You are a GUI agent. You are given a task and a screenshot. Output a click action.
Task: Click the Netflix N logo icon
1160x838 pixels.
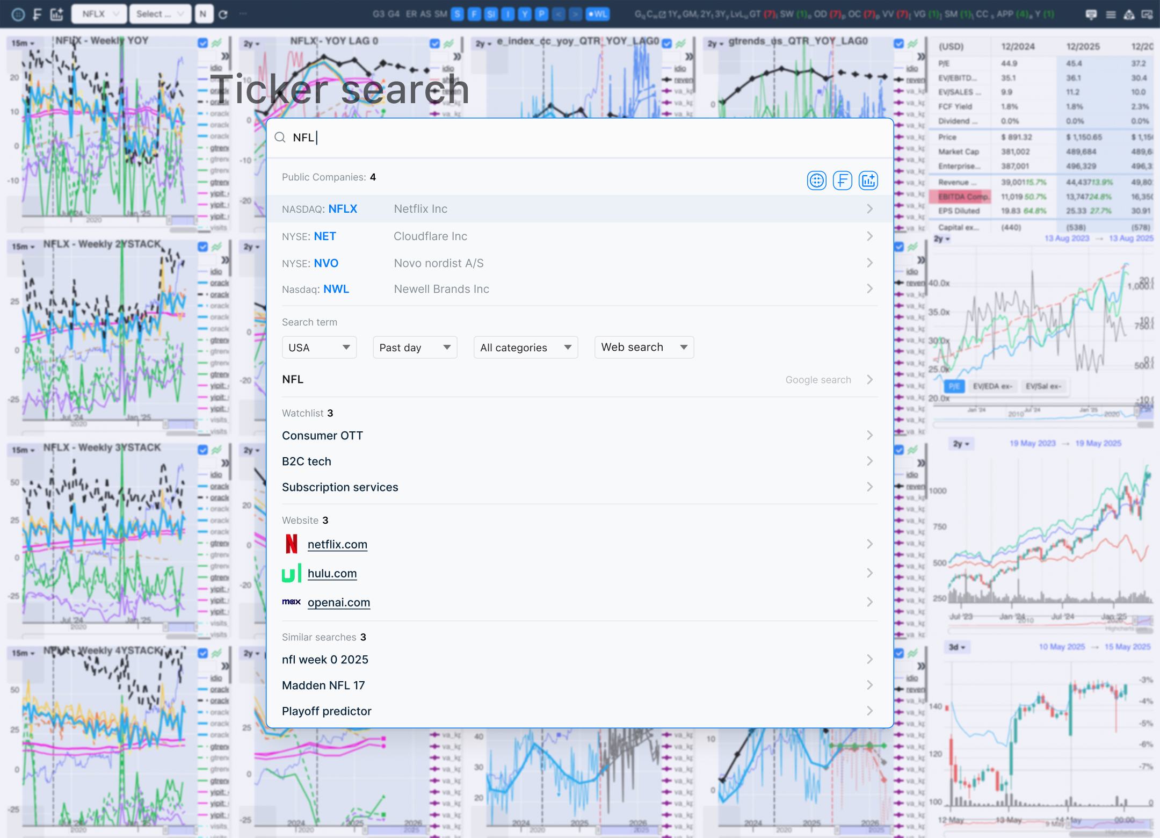tap(292, 544)
